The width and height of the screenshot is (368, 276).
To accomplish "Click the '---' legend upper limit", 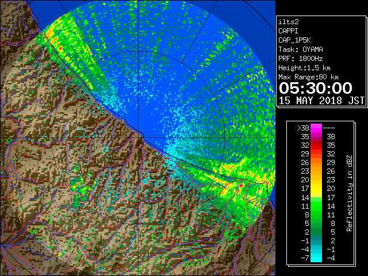I will pyautogui.click(x=329, y=128).
